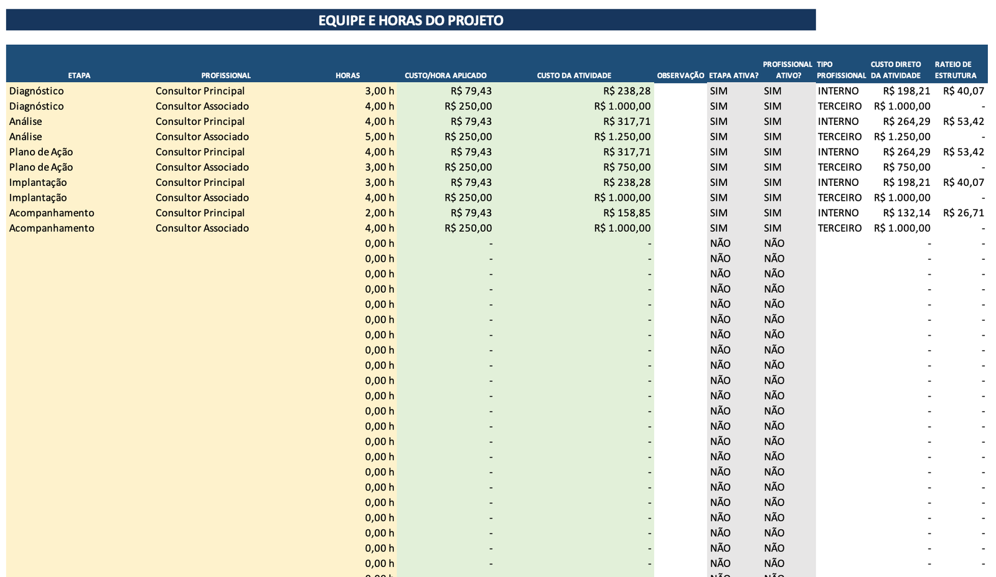Click Consultor Associado in the Análise row
996x577 pixels.
point(202,137)
